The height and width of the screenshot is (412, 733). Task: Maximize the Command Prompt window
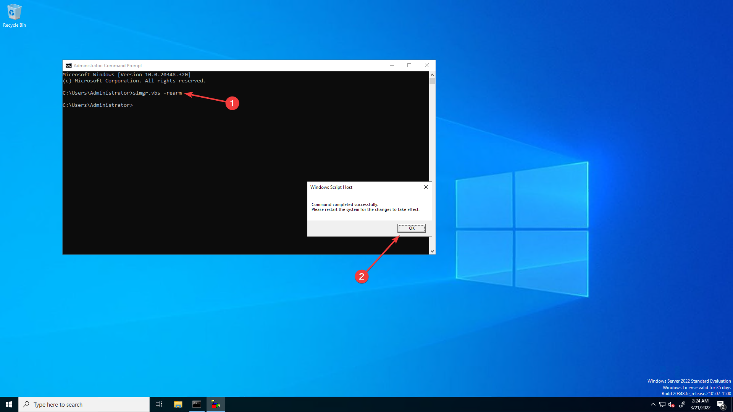pyautogui.click(x=409, y=66)
